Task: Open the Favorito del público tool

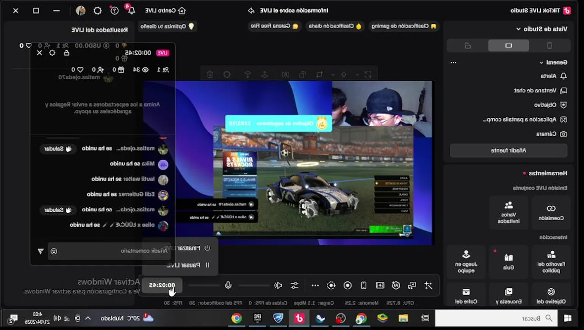Action: (551, 262)
